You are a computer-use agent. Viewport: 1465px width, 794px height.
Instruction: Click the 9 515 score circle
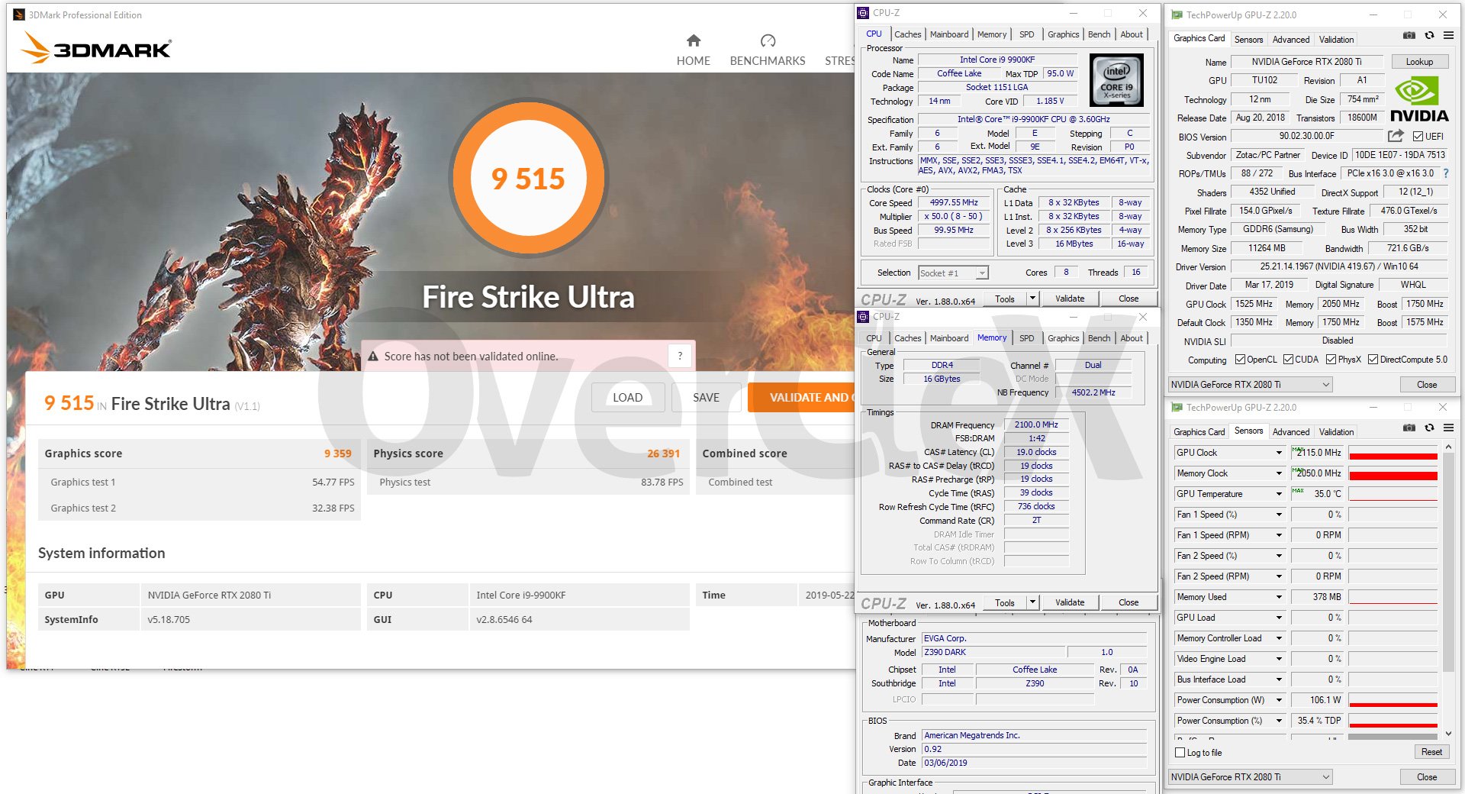coord(528,178)
